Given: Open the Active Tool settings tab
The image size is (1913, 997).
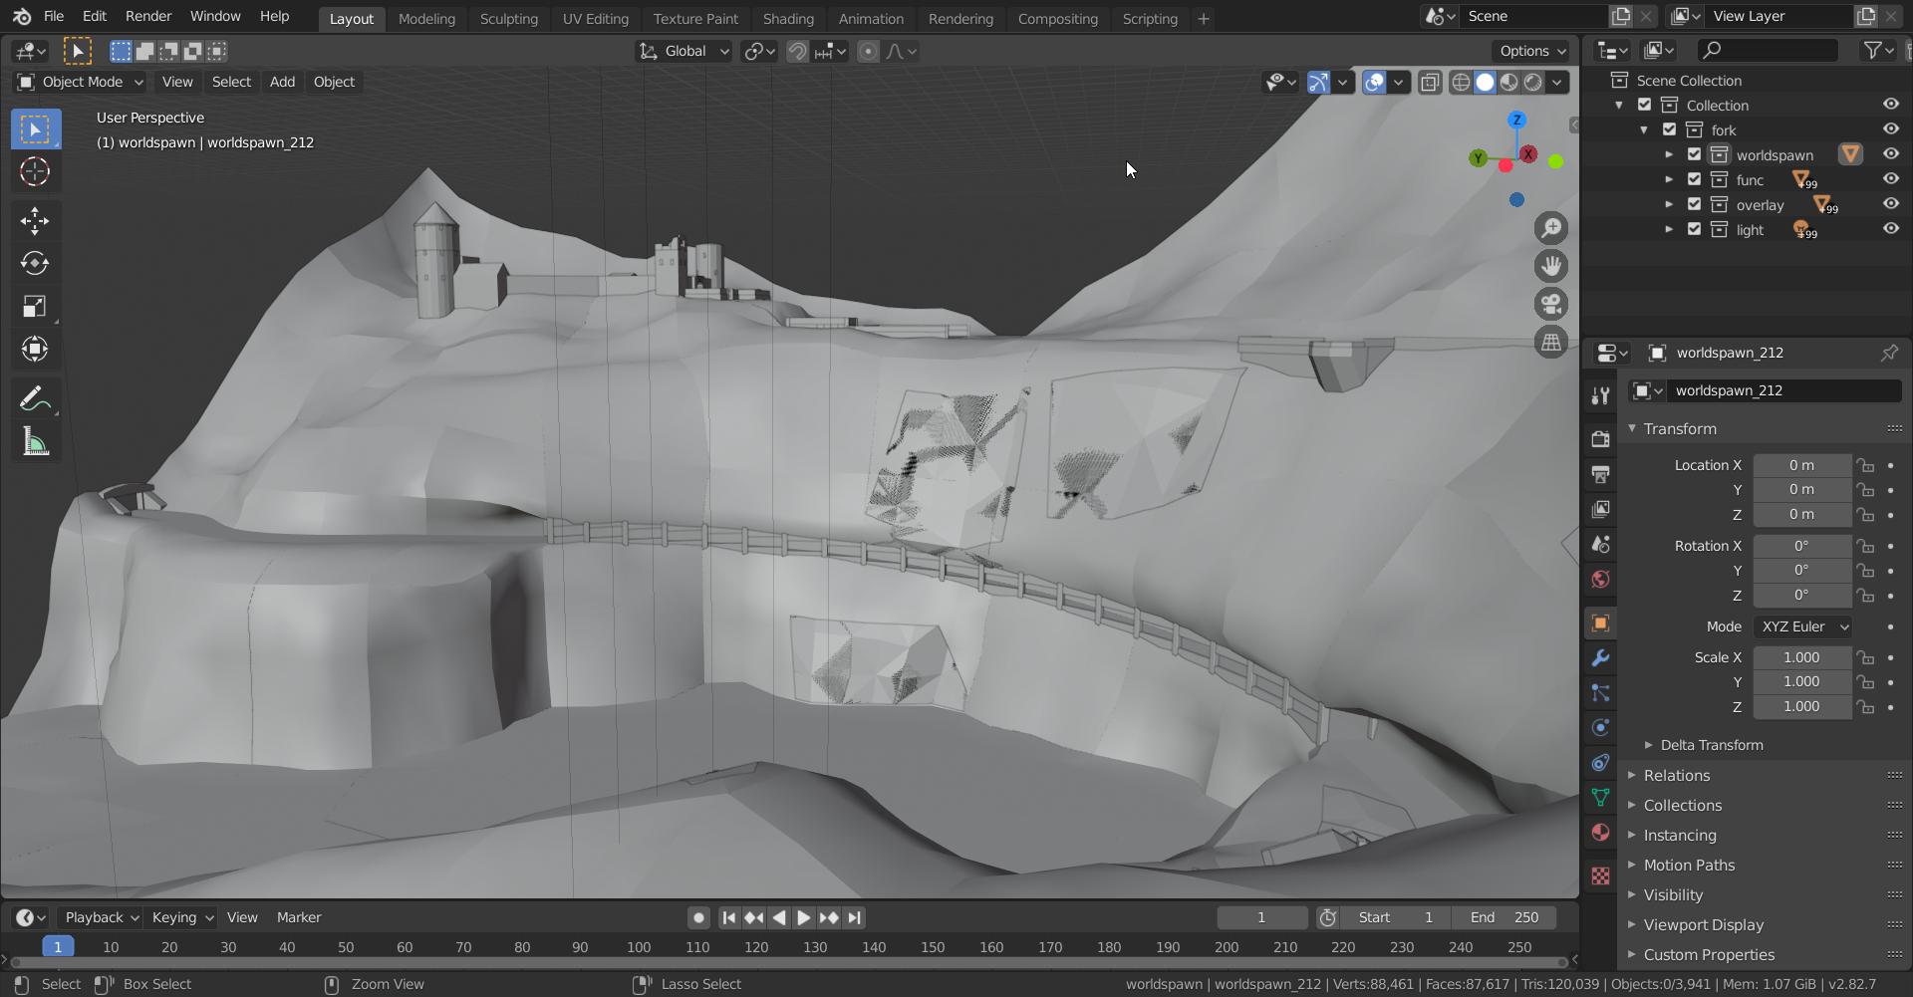Looking at the screenshot, I should pos(1600,396).
